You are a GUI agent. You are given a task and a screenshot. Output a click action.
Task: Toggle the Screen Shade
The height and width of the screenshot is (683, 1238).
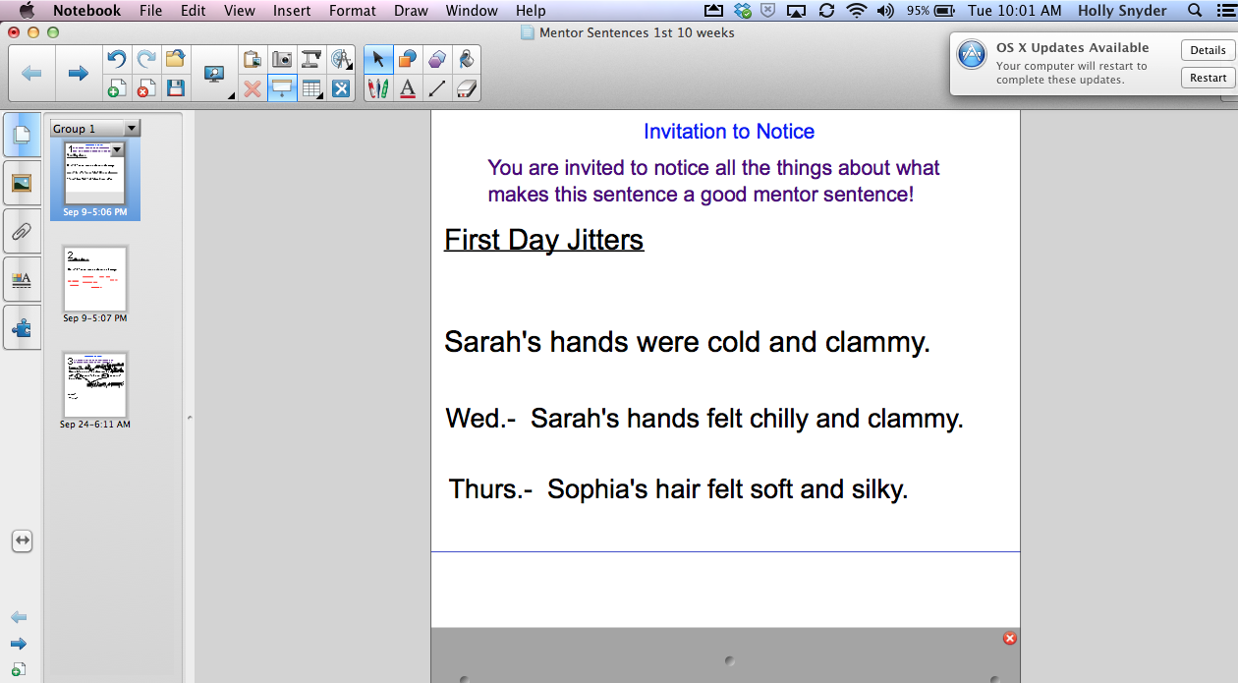pyautogui.click(x=281, y=88)
